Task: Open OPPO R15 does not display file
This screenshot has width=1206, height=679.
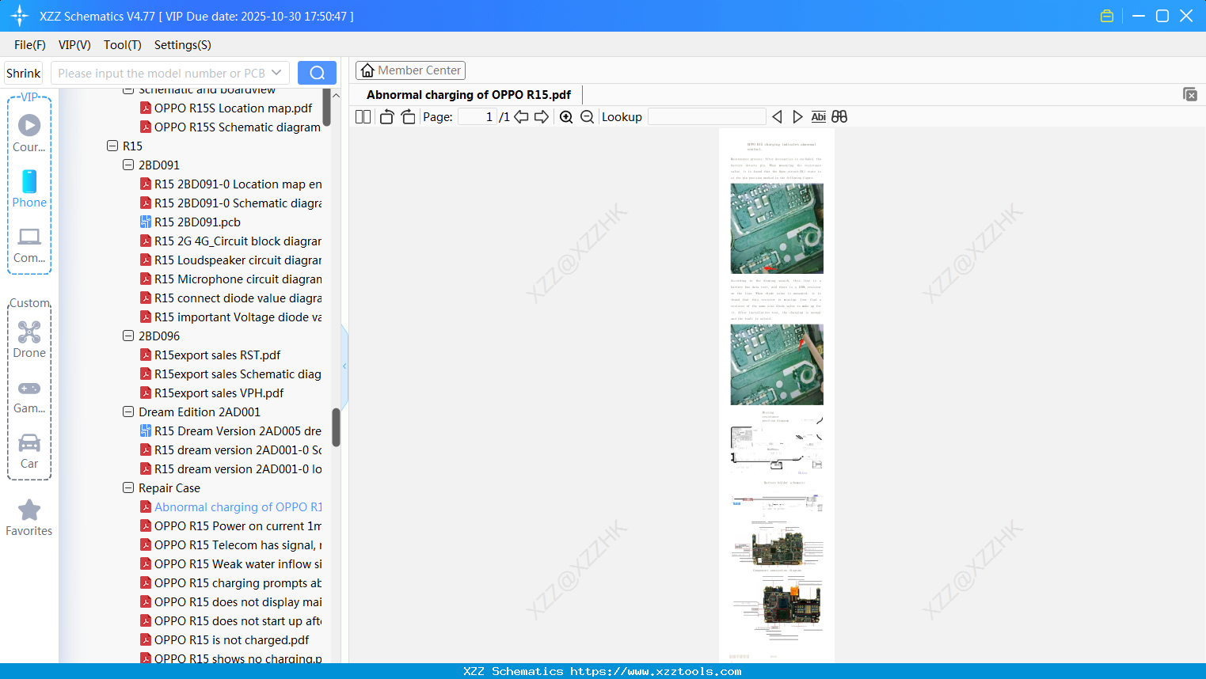Action: point(230,601)
